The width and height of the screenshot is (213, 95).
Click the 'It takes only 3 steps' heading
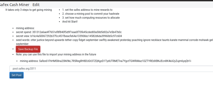point(29,10)
